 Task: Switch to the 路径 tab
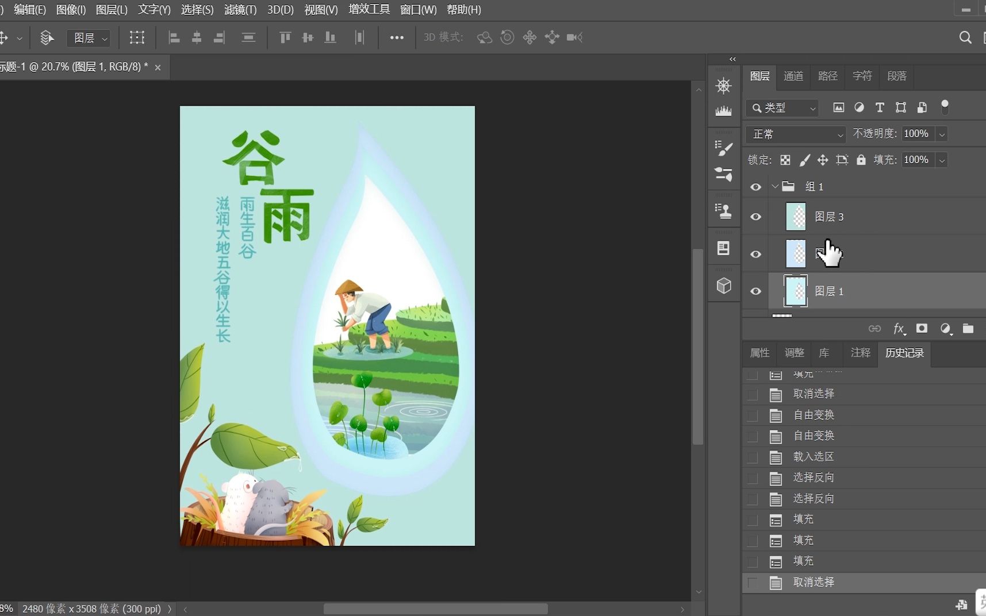(828, 76)
